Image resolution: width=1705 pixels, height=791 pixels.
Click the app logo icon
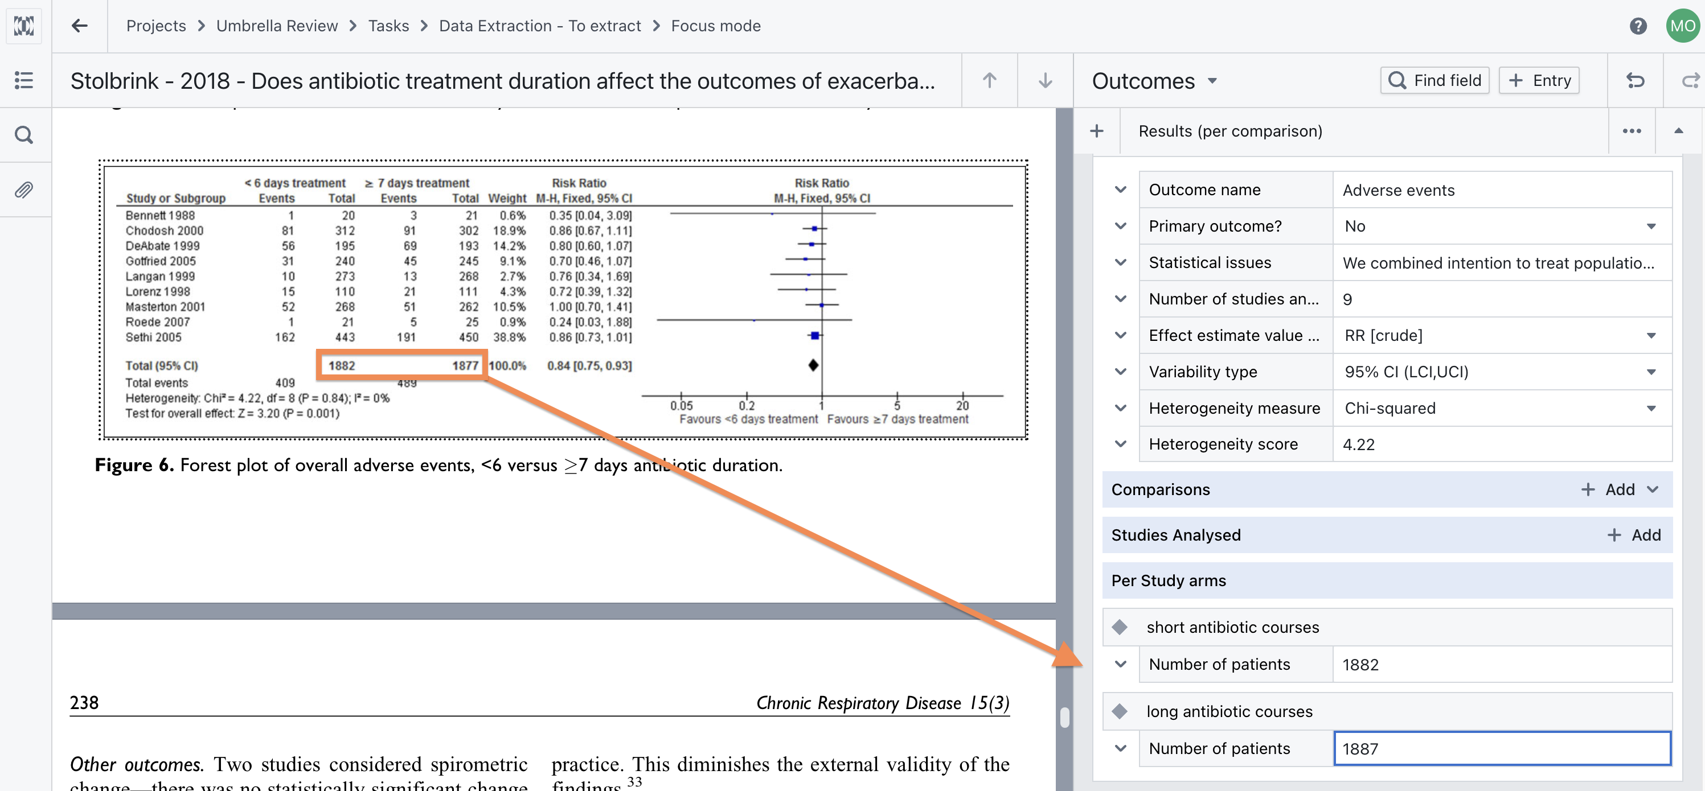(x=24, y=26)
